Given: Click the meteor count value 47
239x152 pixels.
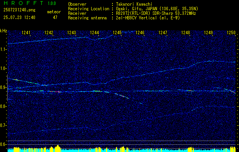Looking at the screenshot, I should (55, 17).
